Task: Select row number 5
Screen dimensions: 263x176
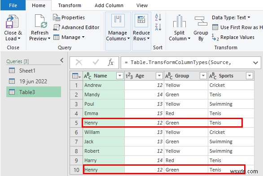Action: click(x=76, y=123)
